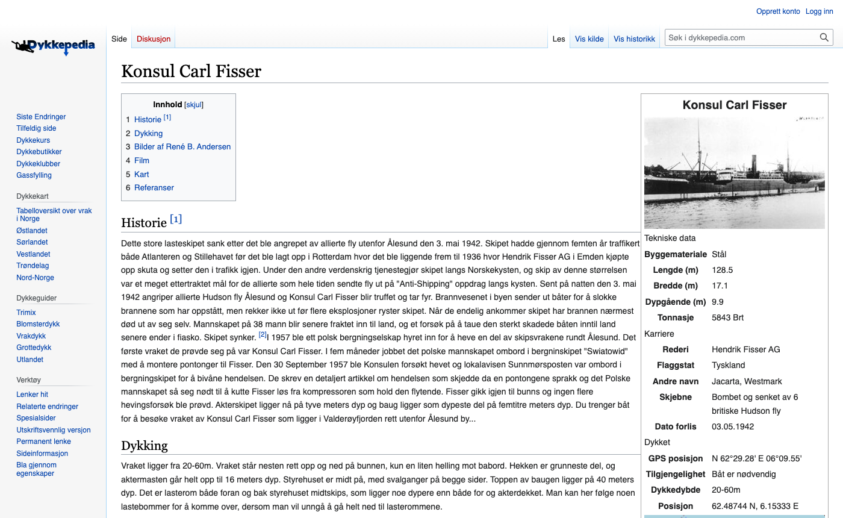843x518 pixels.
Task: Open the Opprett konto link
Action: tap(778, 11)
